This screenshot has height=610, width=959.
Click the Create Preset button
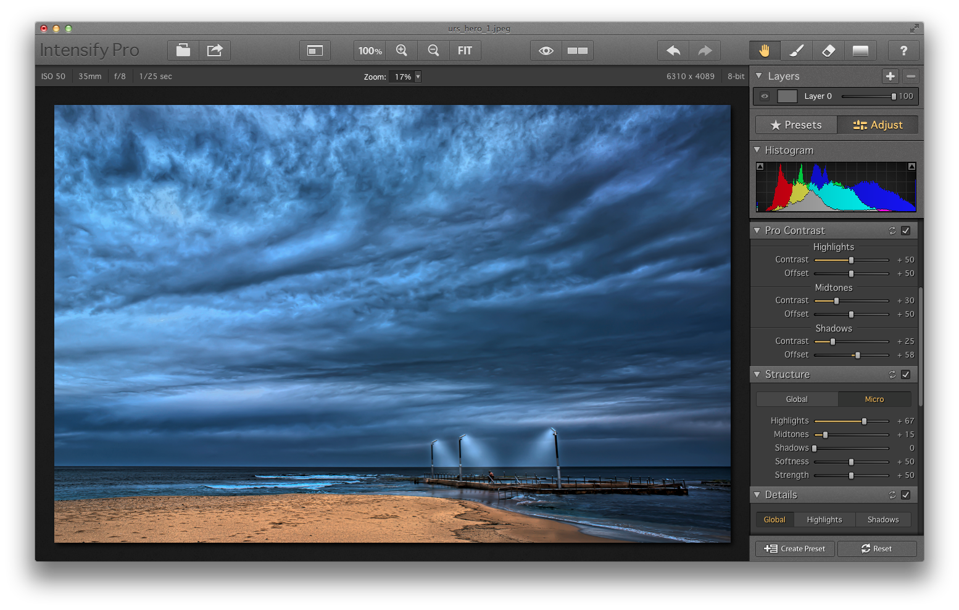[794, 548]
